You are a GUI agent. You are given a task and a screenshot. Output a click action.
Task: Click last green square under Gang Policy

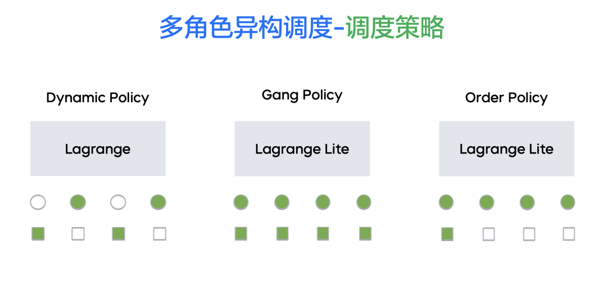(x=365, y=234)
